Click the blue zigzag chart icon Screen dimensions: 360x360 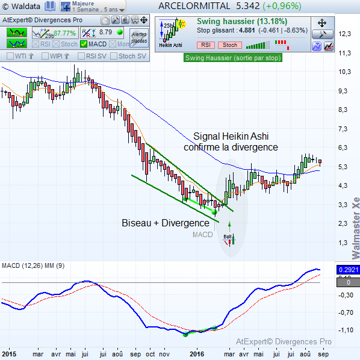(x=317, y=46)
